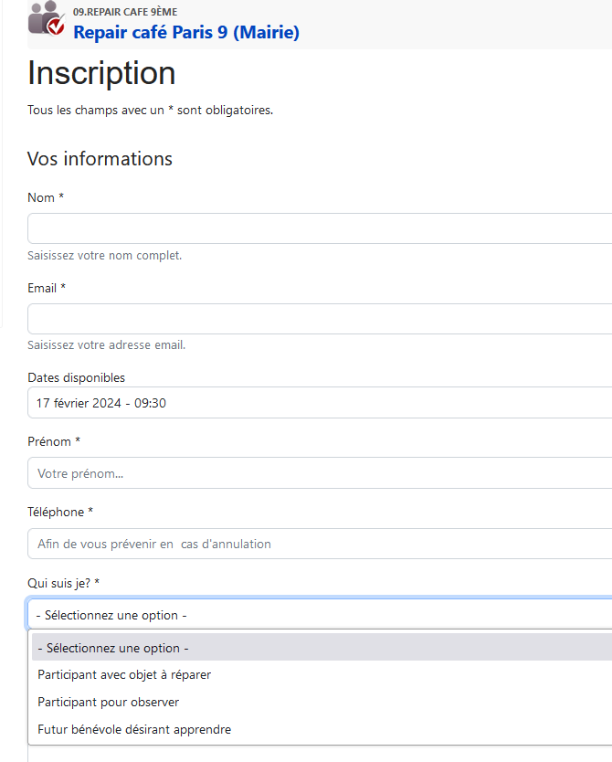
Task: Click the "Inscription" page heading
Action: [x=101, y=73]
